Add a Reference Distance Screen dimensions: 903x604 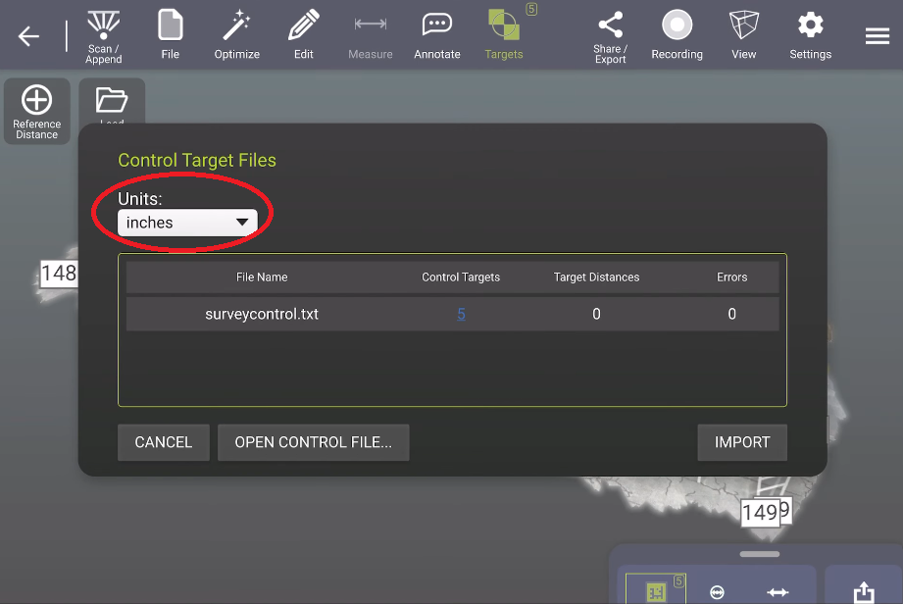[x=37, y=111]
